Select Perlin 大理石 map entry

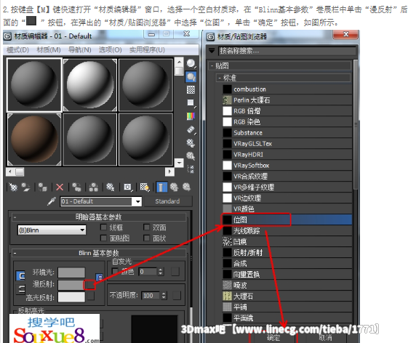click(287, 100)
